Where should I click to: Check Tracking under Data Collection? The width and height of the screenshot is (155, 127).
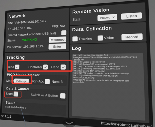[75, 39]
